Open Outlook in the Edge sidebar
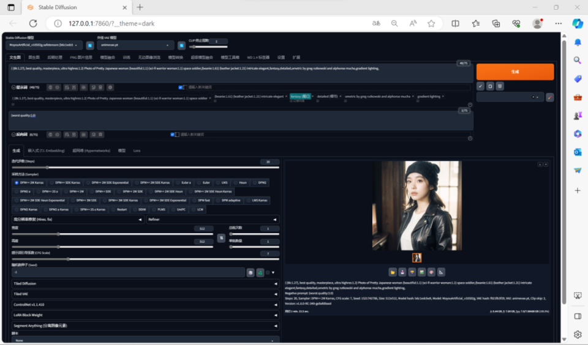The image size is (588, 345). [x=578, y=152]
